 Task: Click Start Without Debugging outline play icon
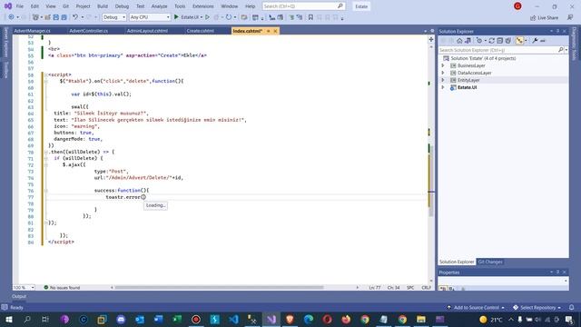pos(208,17)
